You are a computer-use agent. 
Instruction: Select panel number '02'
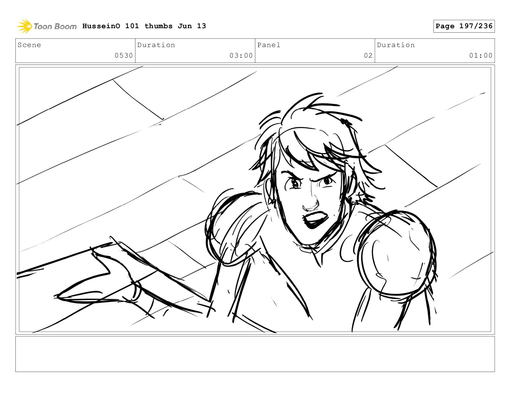click(x=368, y=55)
